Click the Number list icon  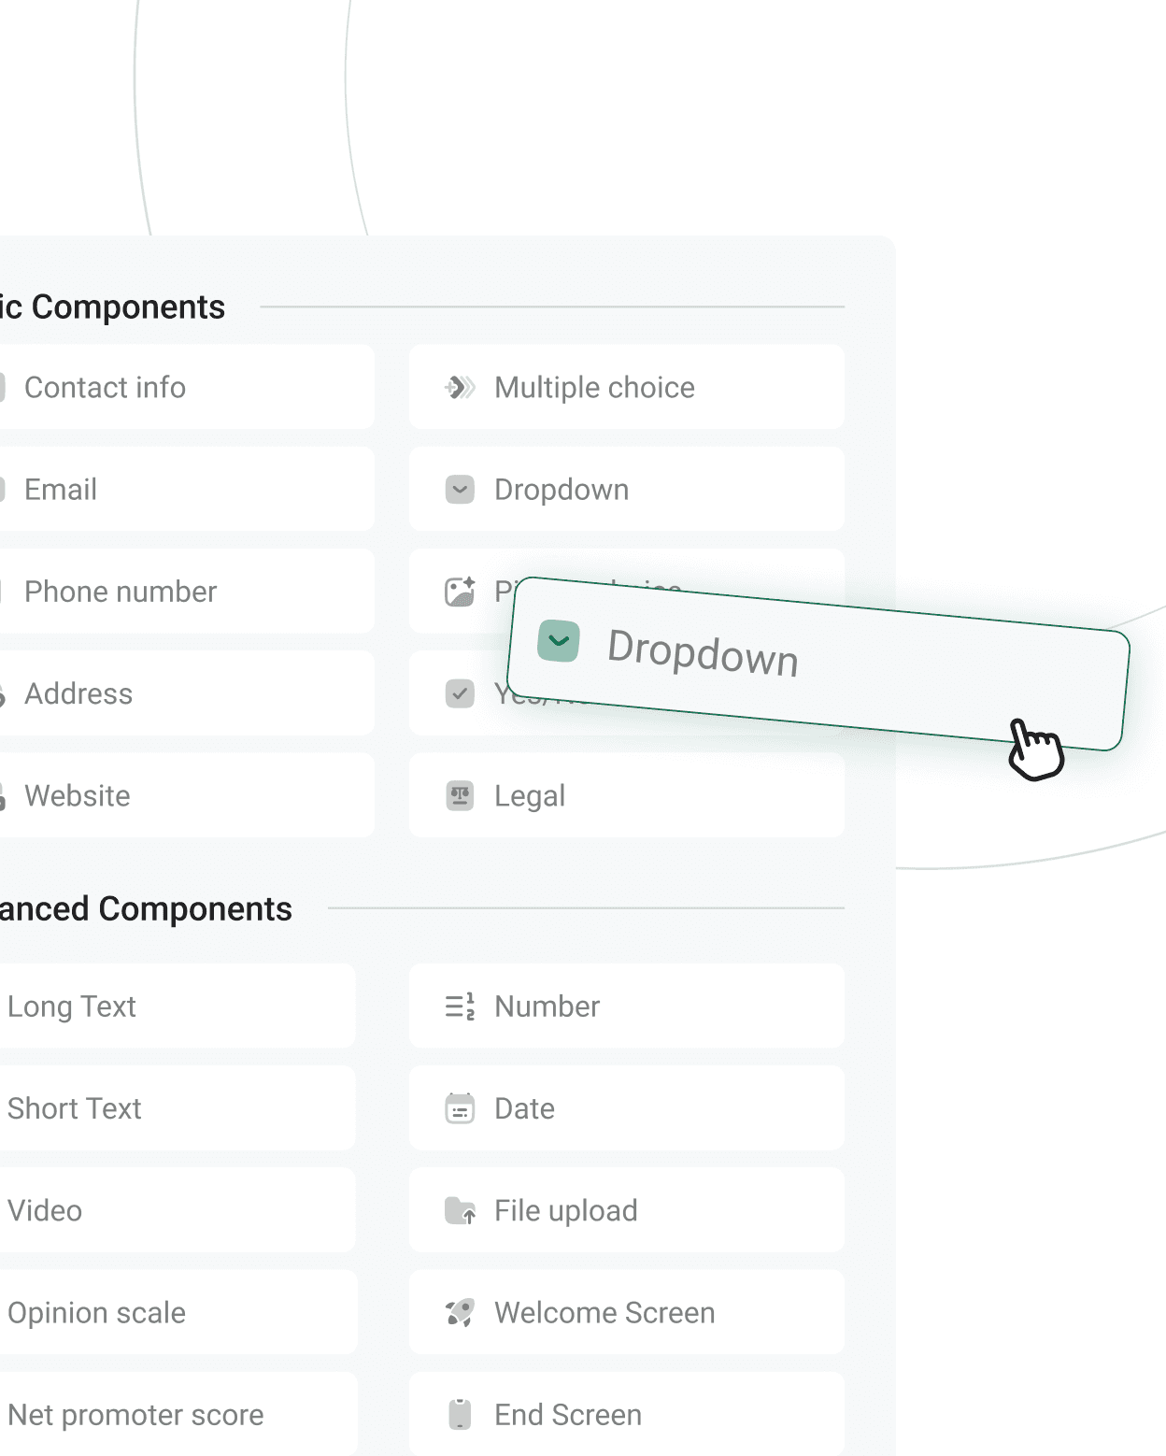click(x=460, y=1006)
